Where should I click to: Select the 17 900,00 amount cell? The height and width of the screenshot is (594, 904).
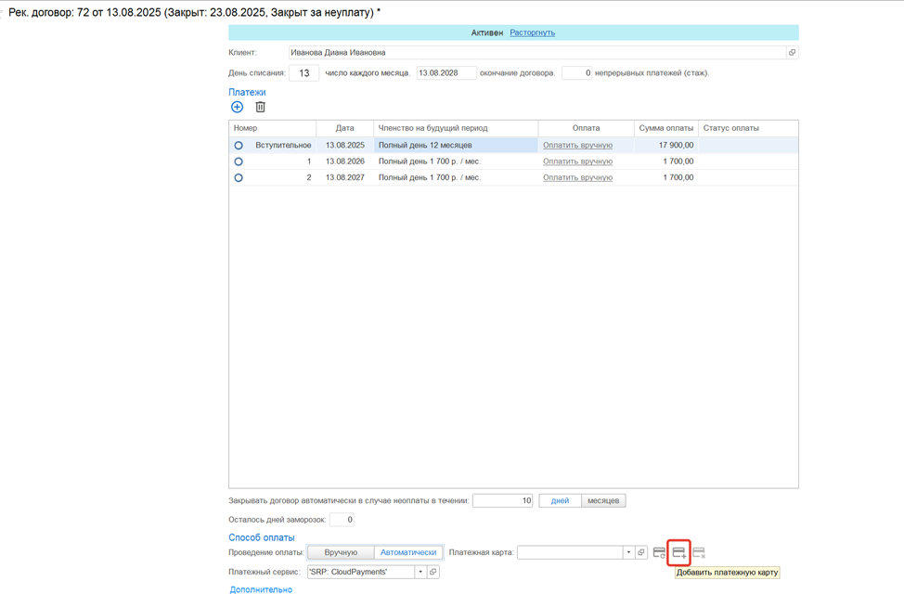pyautogui.click(x=665, y=146)
